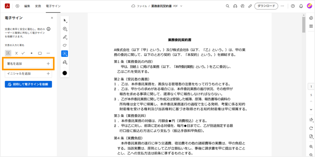Click the share-with-others icon
The width and height of the screenshot is (315, 157).
coord(242,6)
